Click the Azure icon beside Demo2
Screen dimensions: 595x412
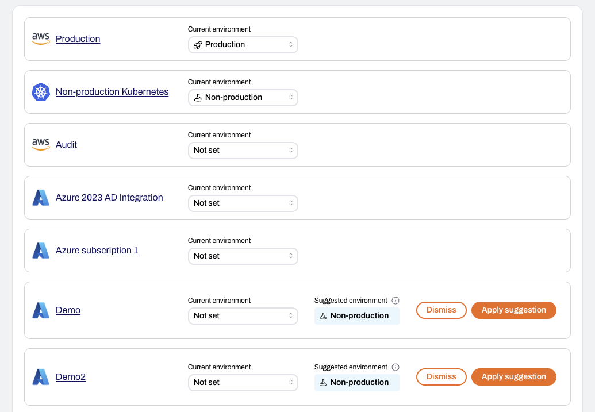[x=40, y=376]
